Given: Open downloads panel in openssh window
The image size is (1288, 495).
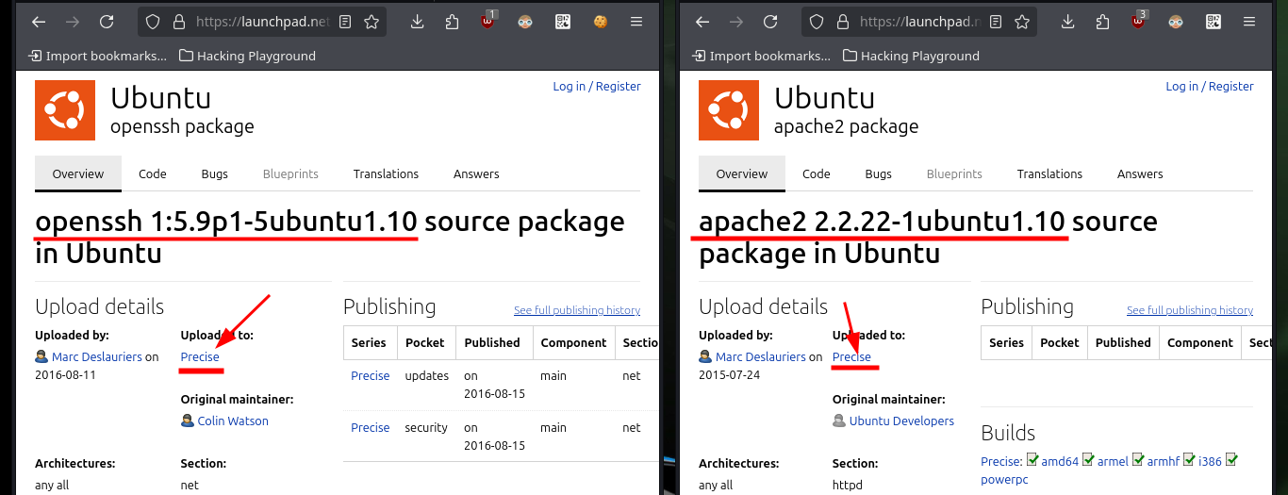Looking at the screenshot, I should [418, 21].
